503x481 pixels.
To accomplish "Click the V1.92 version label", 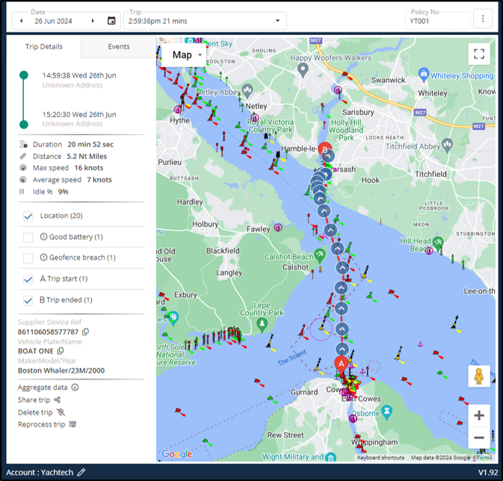I will pyautogui.click(x=488, y=472).
